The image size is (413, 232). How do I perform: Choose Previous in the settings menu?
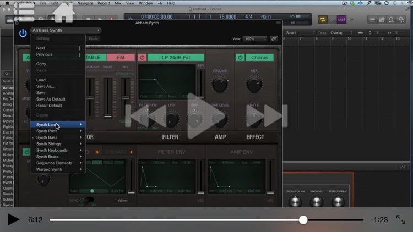click(58, 54)
